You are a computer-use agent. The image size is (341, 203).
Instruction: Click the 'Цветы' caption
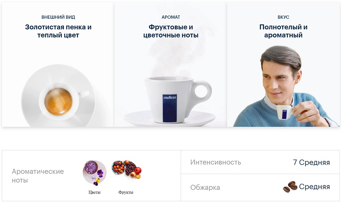[94, 192]
